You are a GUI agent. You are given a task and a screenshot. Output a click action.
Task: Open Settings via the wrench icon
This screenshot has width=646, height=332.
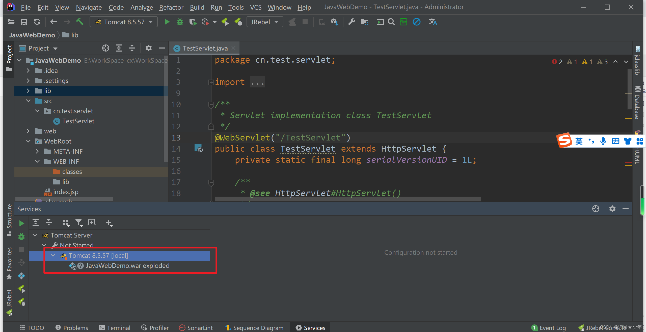click(351, 22)
